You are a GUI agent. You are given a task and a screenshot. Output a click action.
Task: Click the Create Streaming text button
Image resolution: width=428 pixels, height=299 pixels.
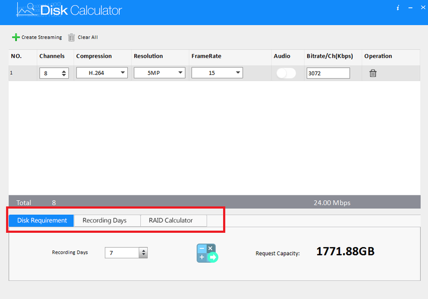point(42,37)
